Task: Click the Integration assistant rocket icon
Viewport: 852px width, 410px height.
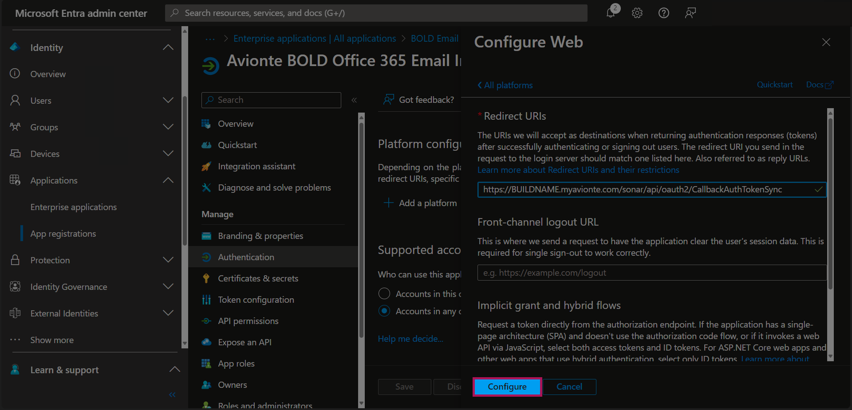Action: tap(206, 167)
